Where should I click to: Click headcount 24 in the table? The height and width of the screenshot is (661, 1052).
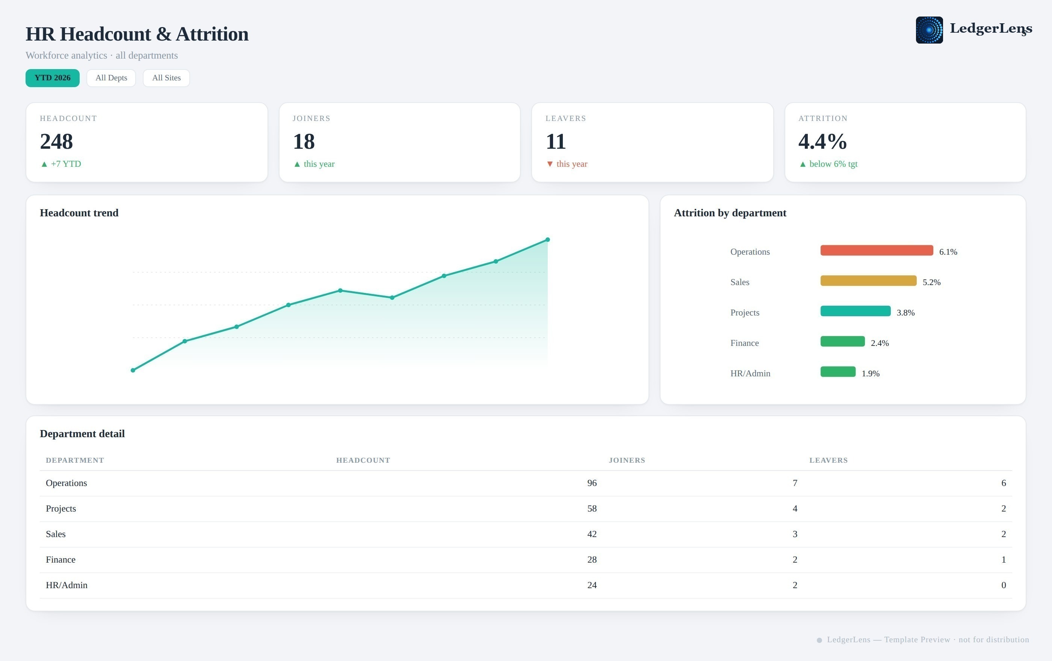pyautogui.click(x=592, y=586)
